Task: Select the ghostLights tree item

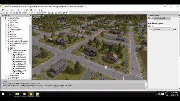Action: pyautogui.click(x=15, y=78)
